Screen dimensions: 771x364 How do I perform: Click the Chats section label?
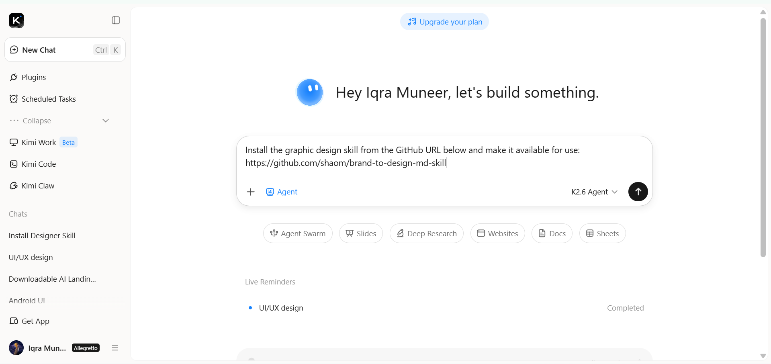pyautogui.click(x=18, y=214)
